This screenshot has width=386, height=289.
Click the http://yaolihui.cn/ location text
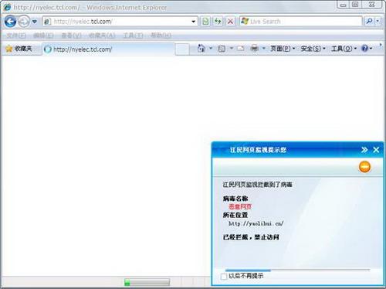coord(256,223)
